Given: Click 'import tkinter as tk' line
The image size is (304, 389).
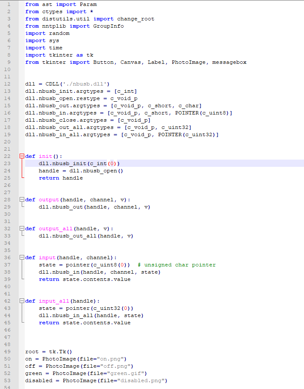Looking at the screenshot, I should click(59, 55).
